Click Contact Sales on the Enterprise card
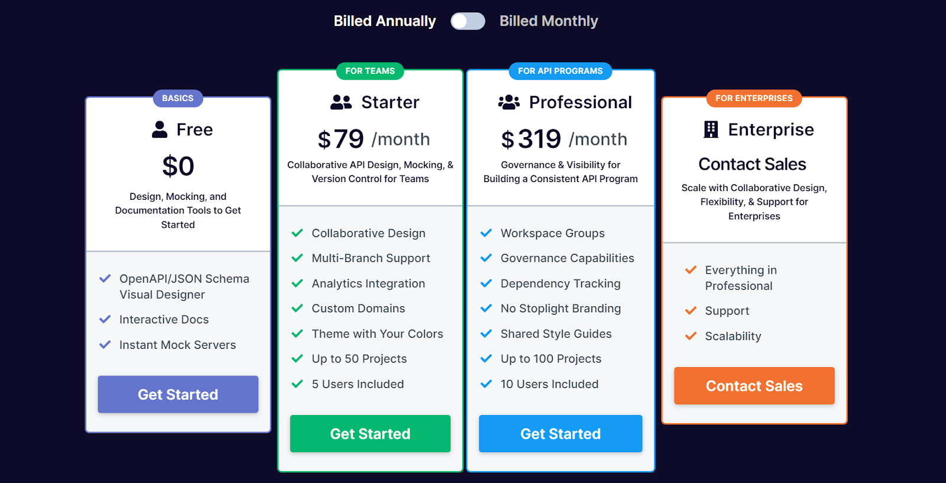 click(754, 385)
